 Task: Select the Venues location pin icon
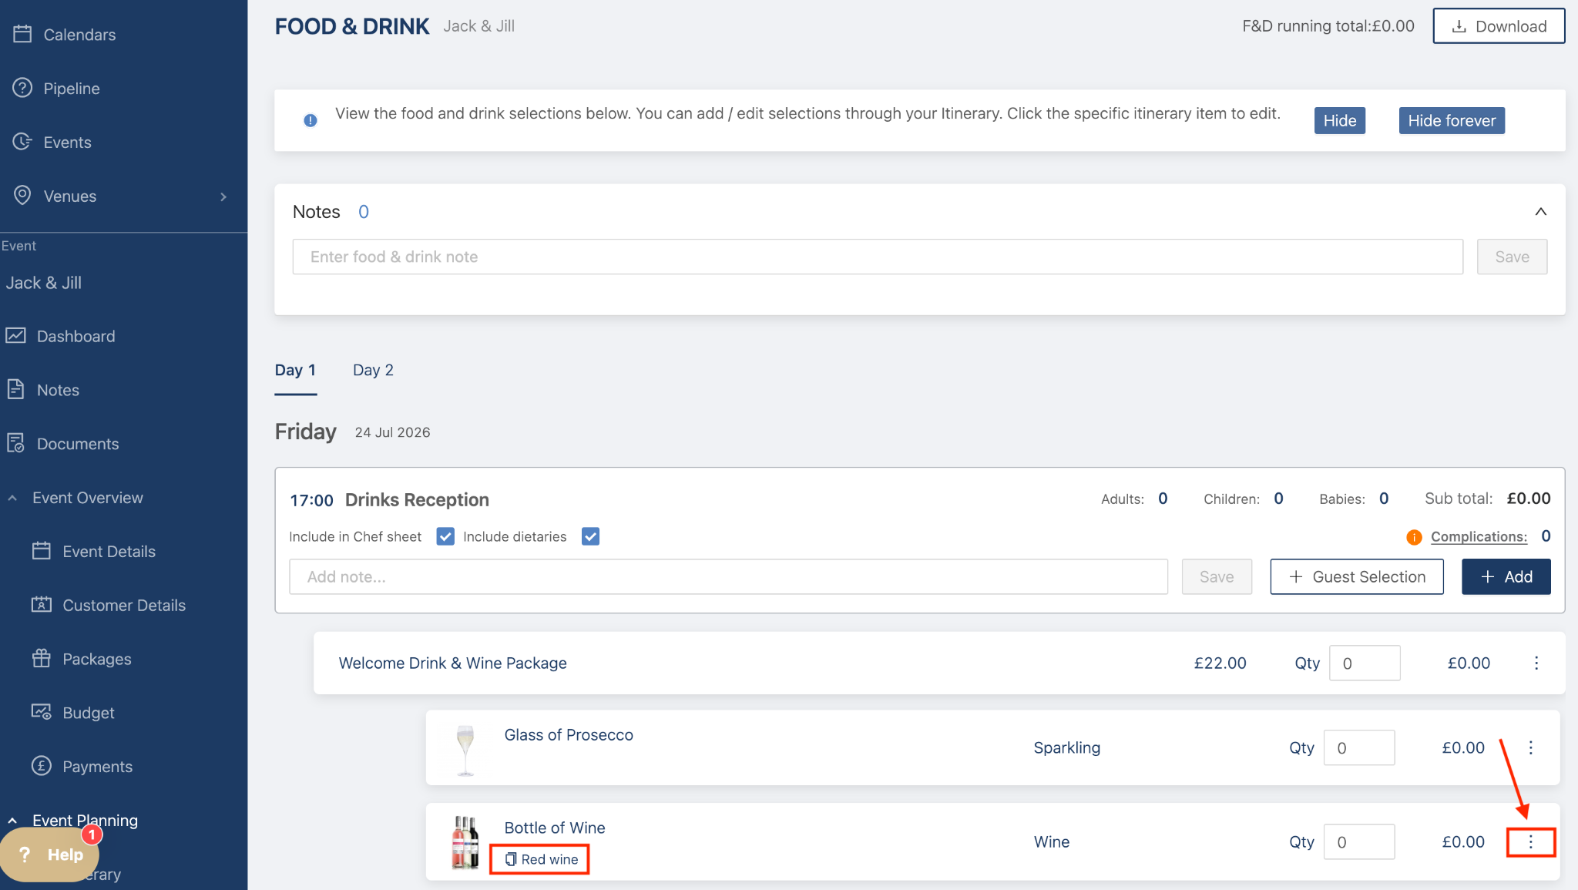coord(22,195)
